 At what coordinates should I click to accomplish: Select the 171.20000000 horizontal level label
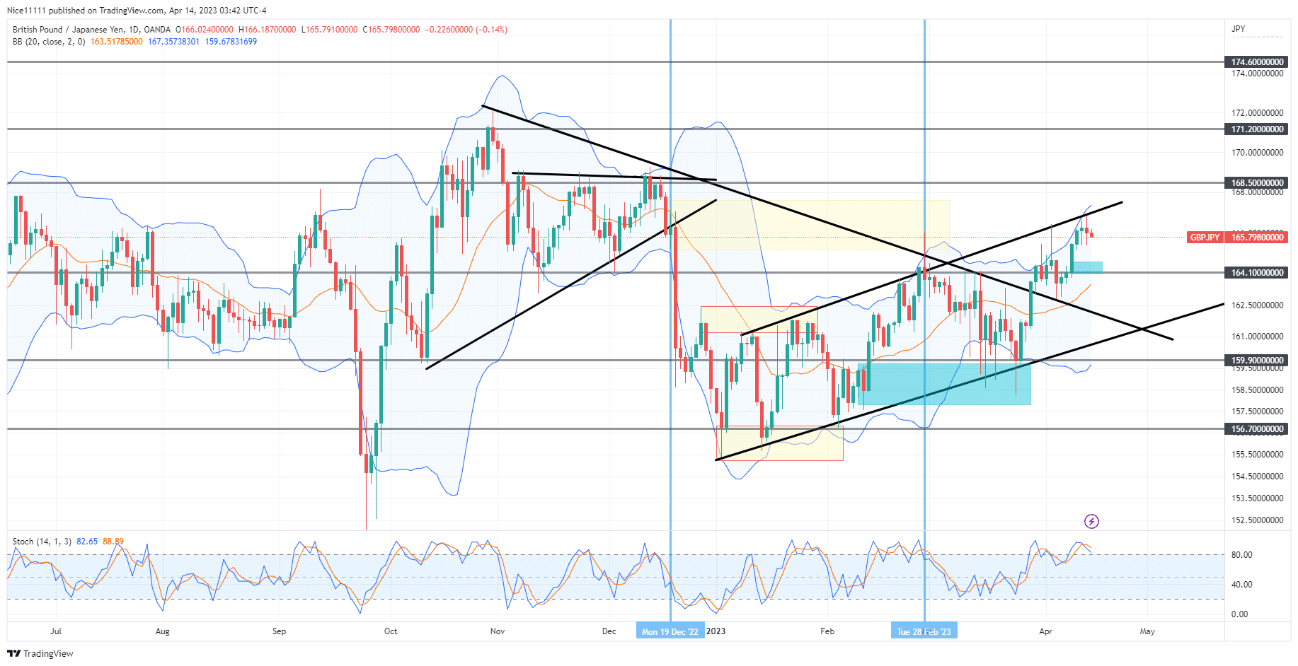tap(1257, 129)
